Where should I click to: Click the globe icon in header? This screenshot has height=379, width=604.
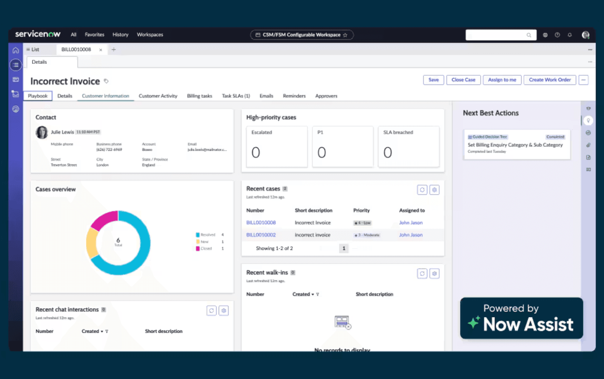[545, 35]
